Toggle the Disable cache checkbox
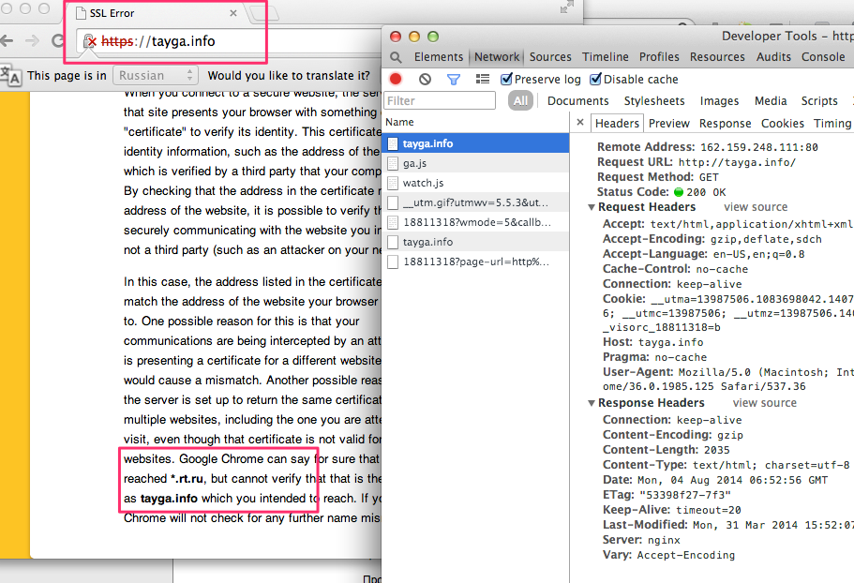854x583 pixels. [596, 80]
